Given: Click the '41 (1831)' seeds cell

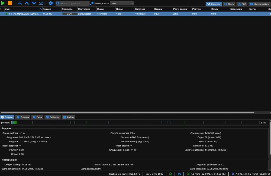Looking at the screenshot, I should tap(102, 14).
